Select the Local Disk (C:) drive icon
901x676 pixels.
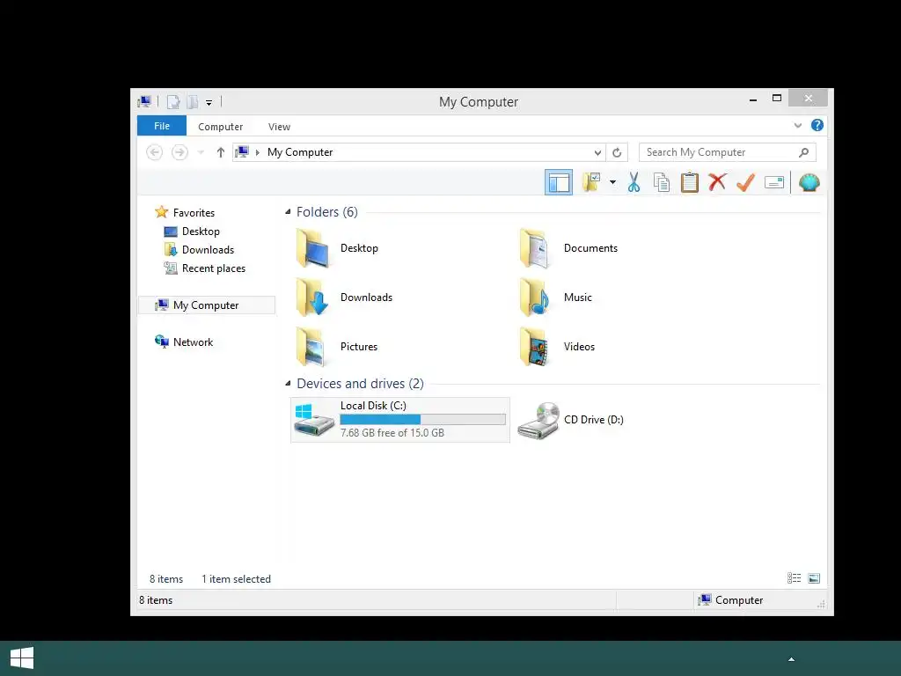(x=314, y=420)
